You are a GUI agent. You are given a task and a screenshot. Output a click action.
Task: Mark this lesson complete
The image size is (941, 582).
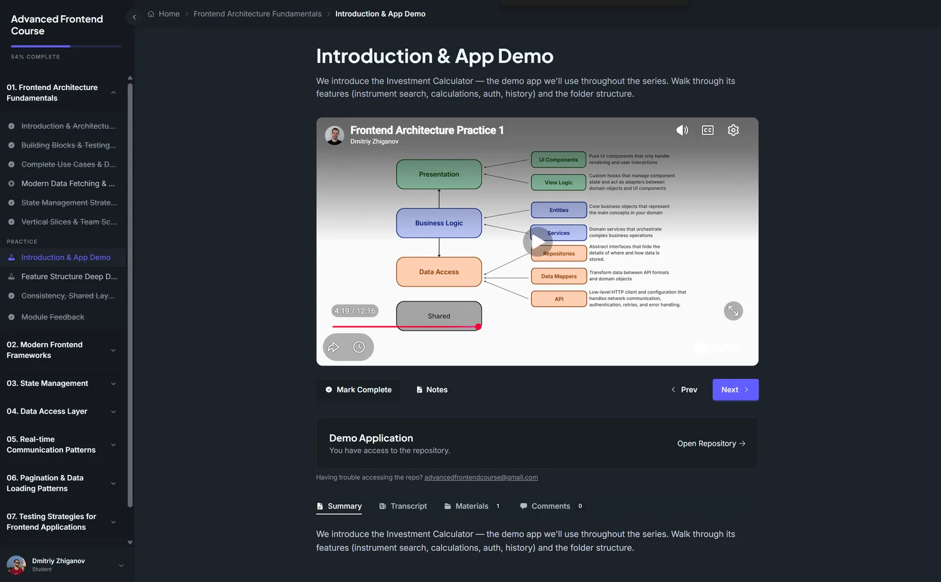[x=358, y=390]
